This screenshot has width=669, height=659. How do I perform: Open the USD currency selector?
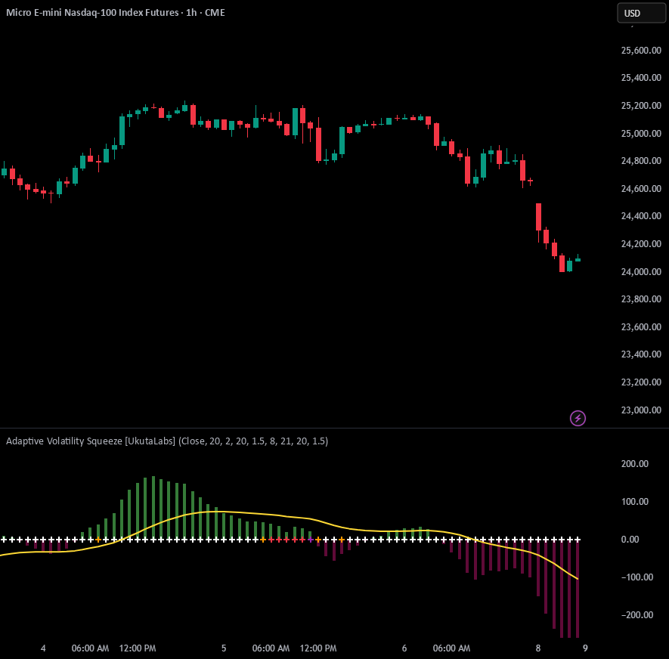(x=641, y=13)
